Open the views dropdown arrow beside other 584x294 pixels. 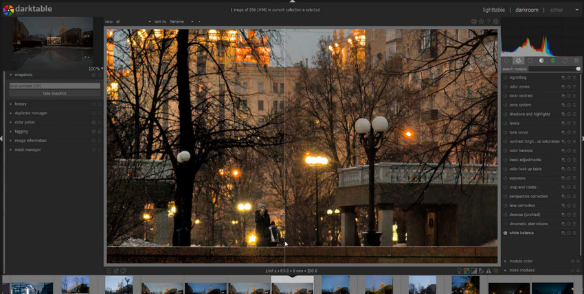[576, 10]
